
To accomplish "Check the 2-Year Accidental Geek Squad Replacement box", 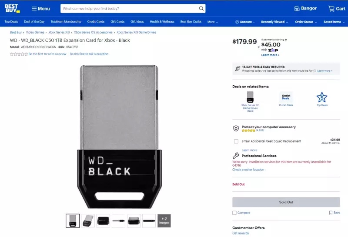I will [236, 141].
